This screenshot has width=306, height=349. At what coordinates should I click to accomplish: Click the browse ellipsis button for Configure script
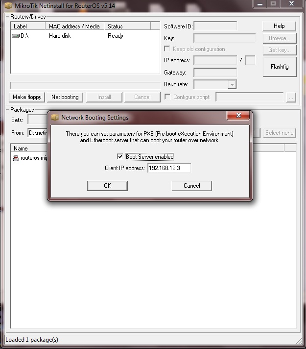pyautogui.click(x=291, y=97)
